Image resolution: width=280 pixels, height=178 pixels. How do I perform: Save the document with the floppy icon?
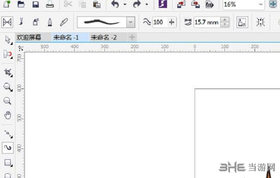click(35, 4)
